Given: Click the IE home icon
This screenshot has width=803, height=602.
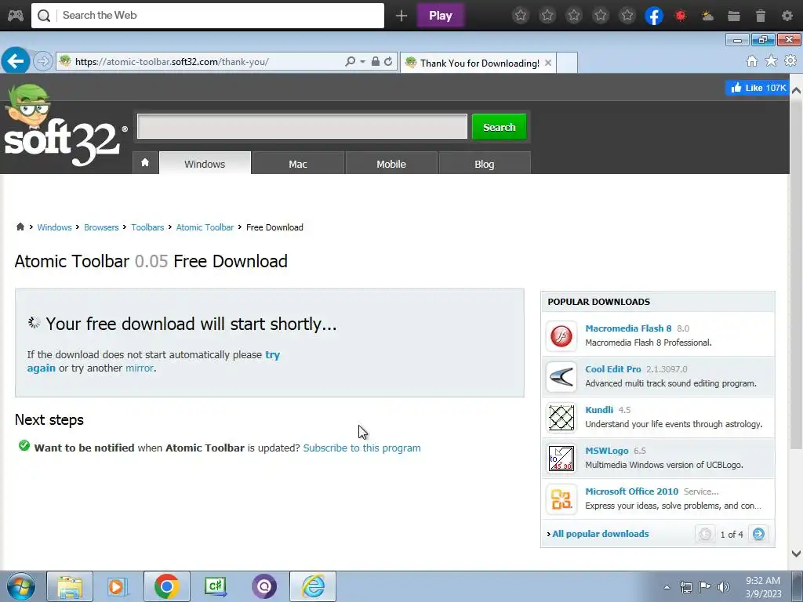Looking at the screenshot, I should [x=752, y=61].
